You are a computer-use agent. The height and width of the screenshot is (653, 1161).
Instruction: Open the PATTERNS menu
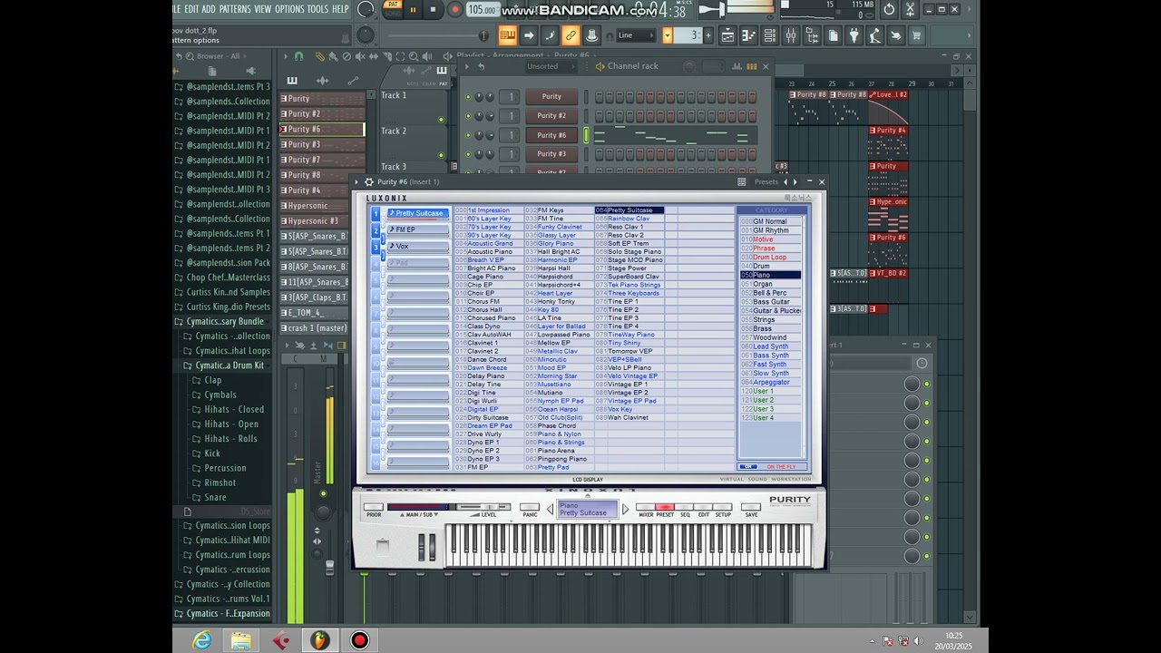(x=235, y=9)
